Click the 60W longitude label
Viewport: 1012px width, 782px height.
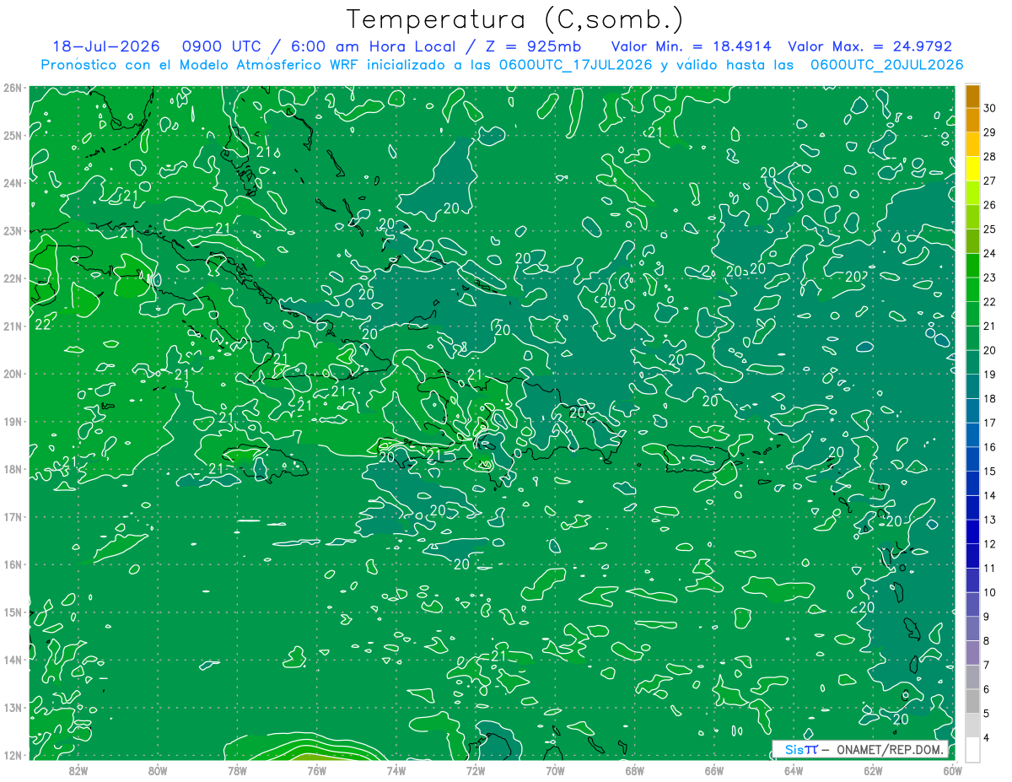point(953,770)
